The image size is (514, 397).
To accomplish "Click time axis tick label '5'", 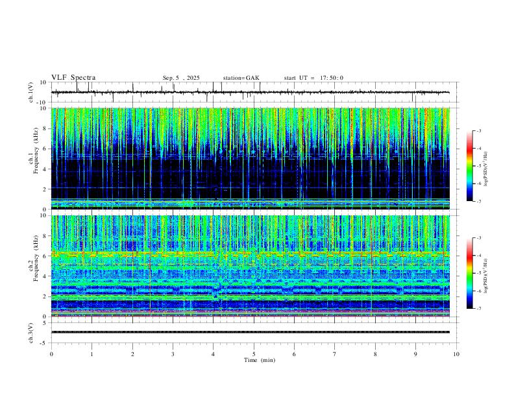I will pos(254,354).
